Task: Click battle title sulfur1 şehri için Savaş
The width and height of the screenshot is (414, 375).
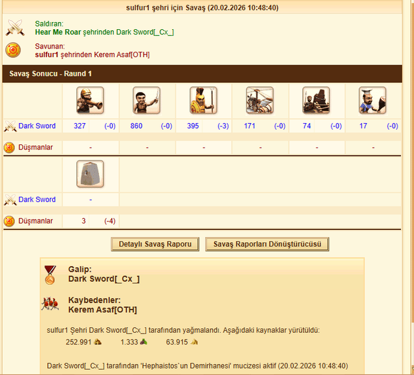Action: pyautogui.click(x=202, y=8)
